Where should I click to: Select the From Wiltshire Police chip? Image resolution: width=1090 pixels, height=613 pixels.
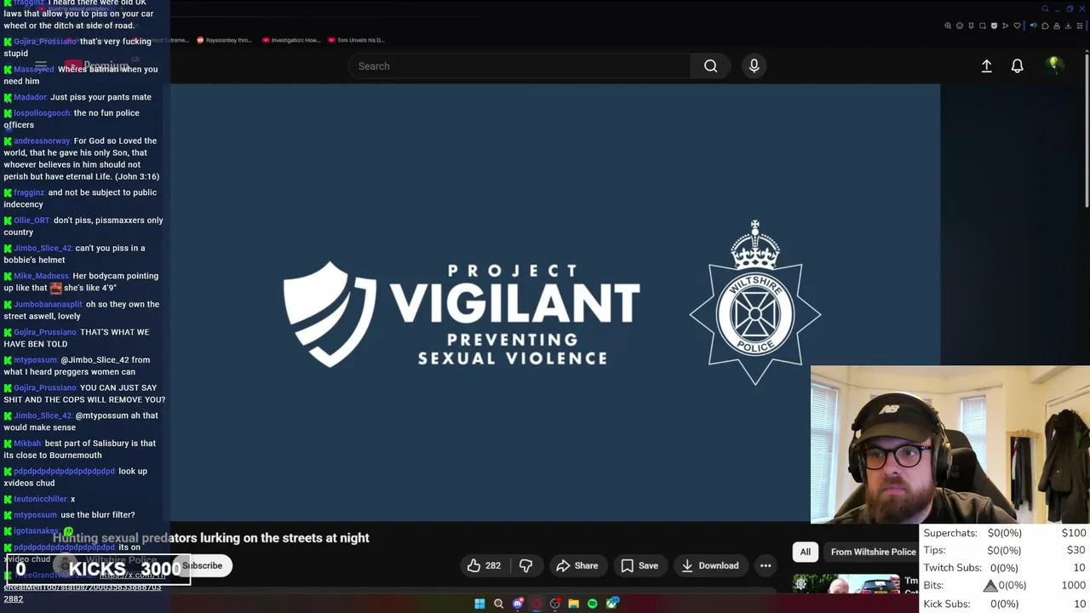873,552
